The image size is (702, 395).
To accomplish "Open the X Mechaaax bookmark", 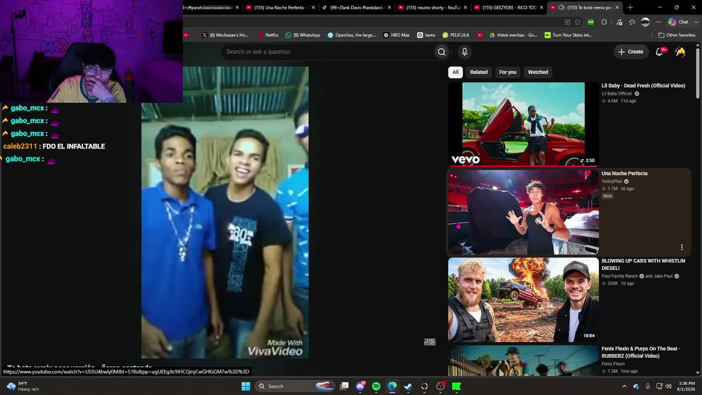I will coord(225,35).
